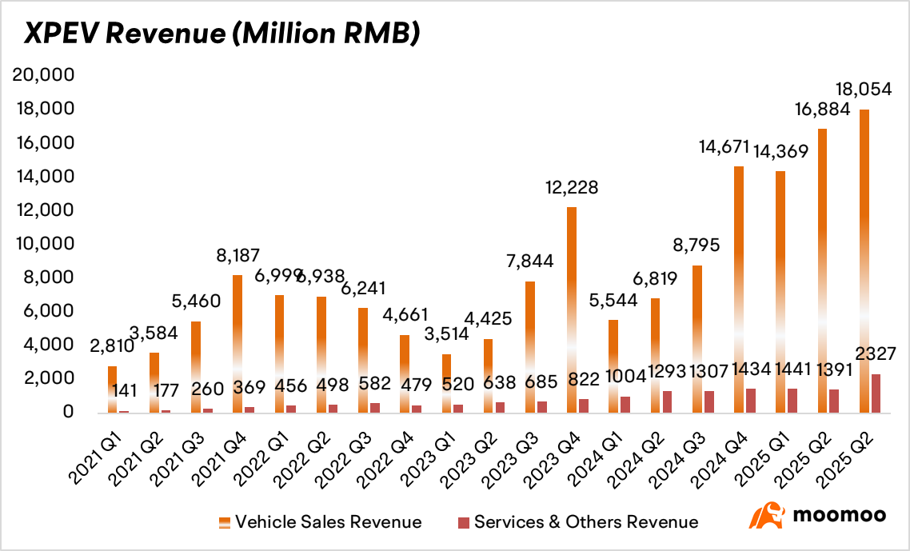Screen dimensions: 910x551
Task: Select the 14,369 value label
Action: click(x=780, y=151)
